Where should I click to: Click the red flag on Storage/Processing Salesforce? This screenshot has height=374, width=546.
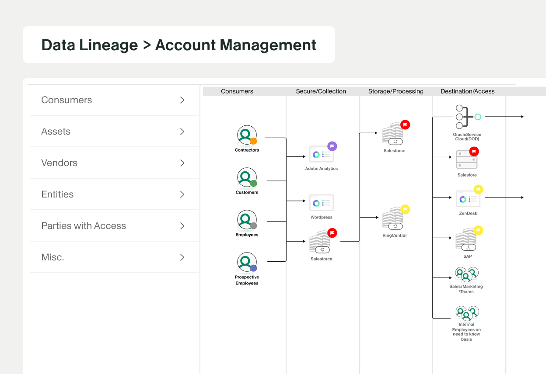405,125
